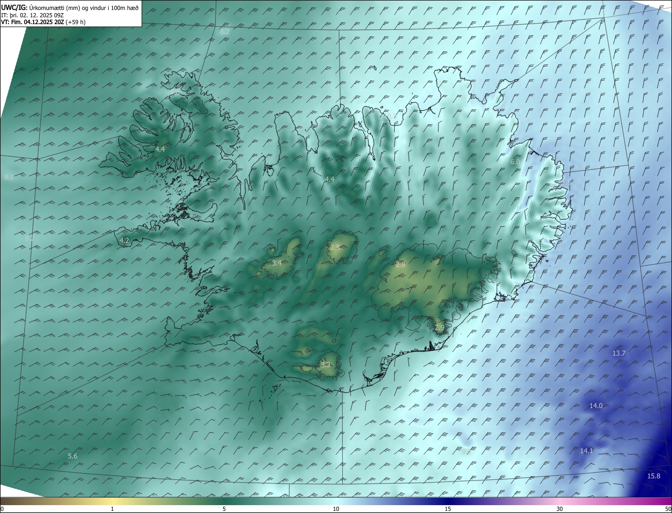Click the "13.7" value over the sea

click(x=619, y=353)
